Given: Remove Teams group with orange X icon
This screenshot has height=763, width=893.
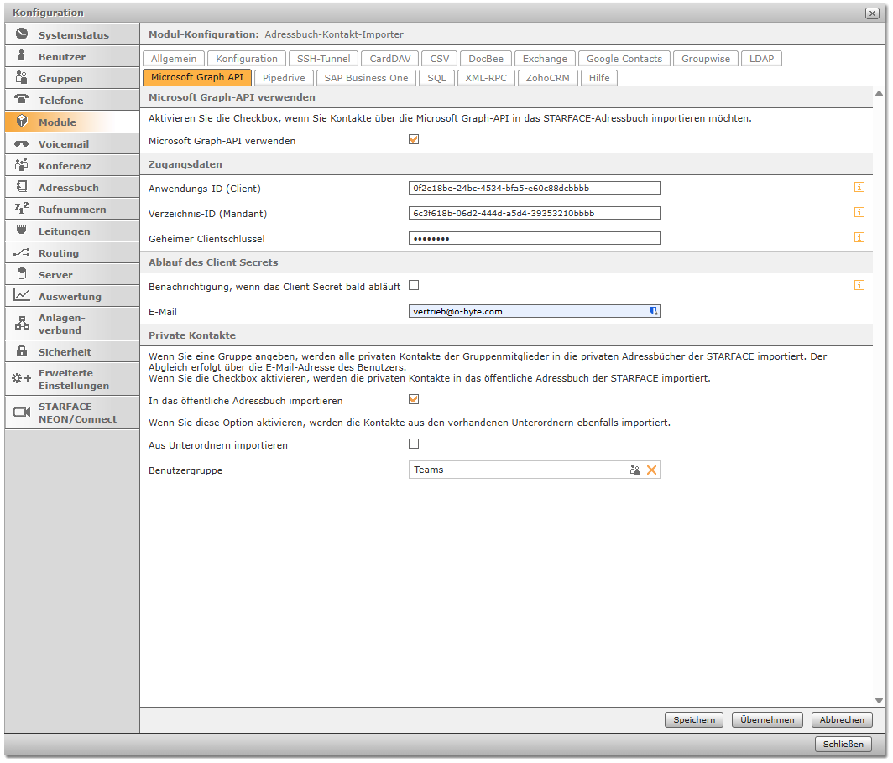Looking at the screenshot, I should point(652,470).
